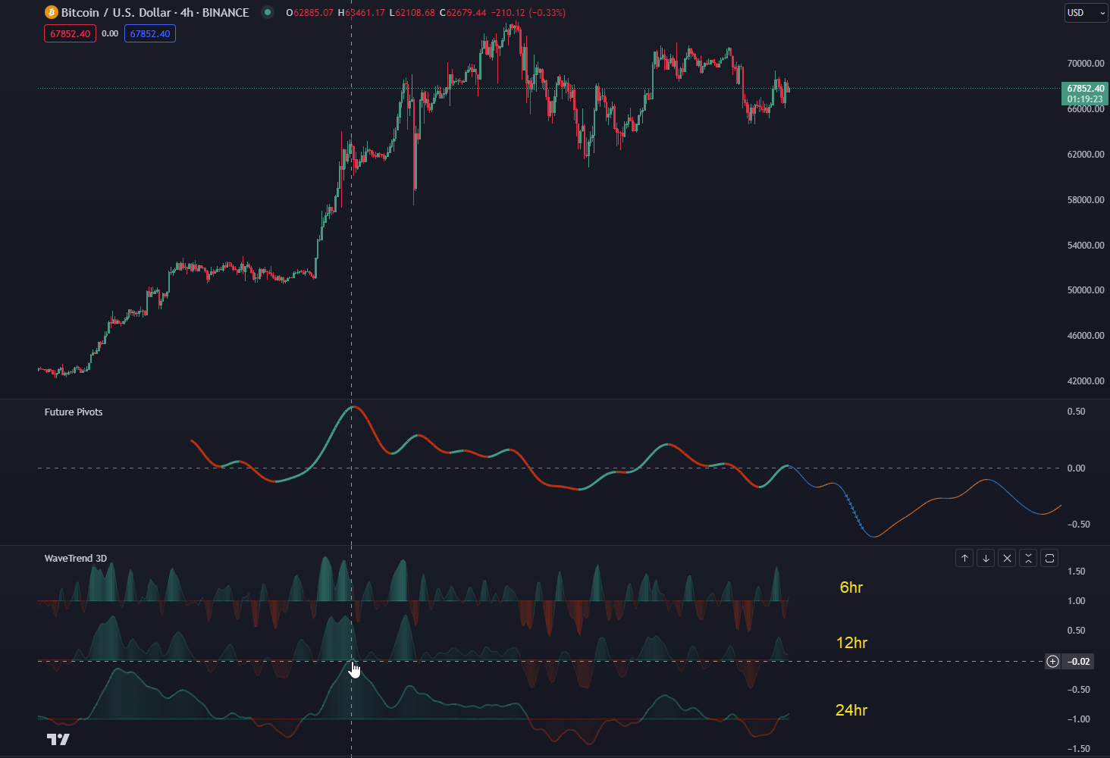Delete the WaveTrend 3D pane
Screen dimensions: 1110x758
tap(1007, 559)
